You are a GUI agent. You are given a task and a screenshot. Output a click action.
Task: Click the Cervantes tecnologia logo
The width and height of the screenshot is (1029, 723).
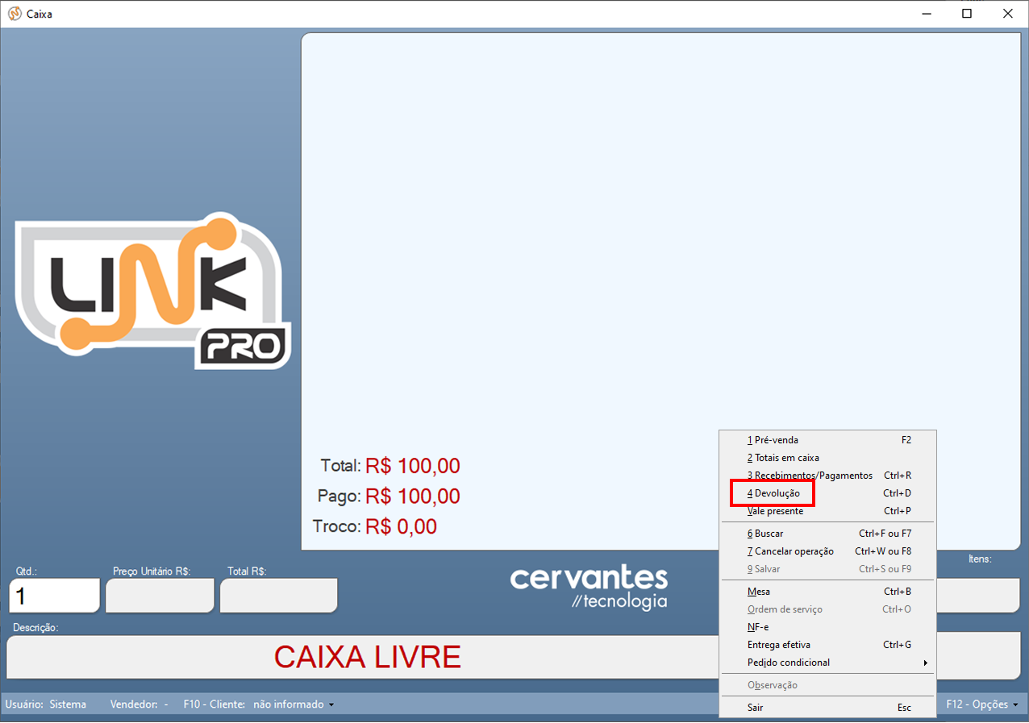pyautogui.click(x=589, y=588)
